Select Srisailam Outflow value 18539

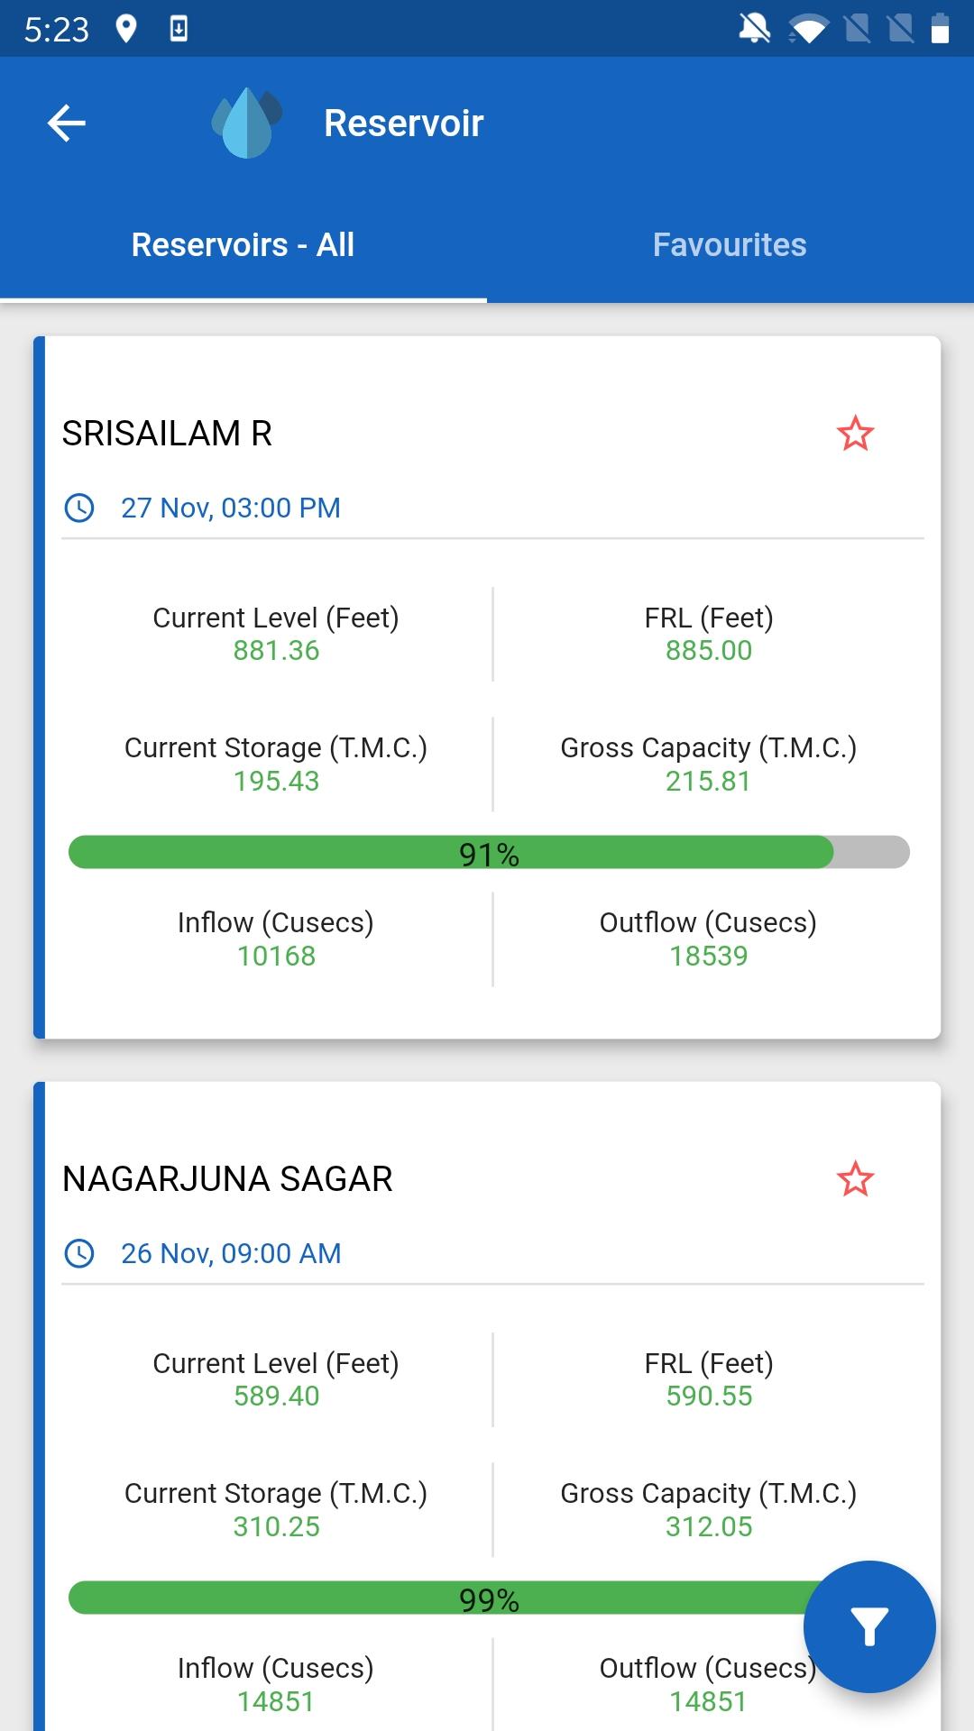coord(709,956)
